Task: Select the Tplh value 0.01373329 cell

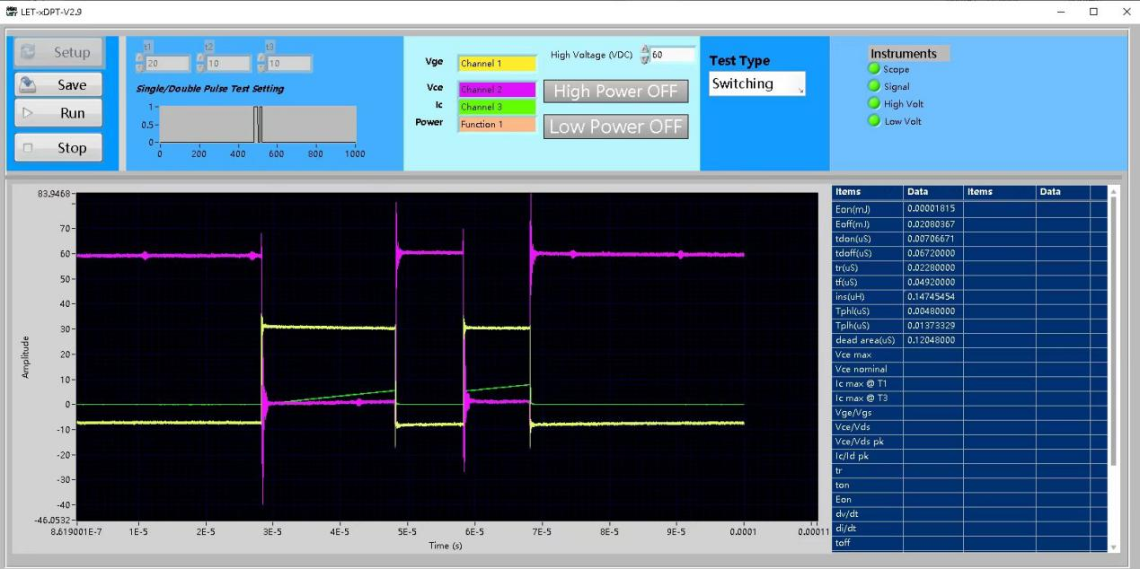Action: point(933,325)
